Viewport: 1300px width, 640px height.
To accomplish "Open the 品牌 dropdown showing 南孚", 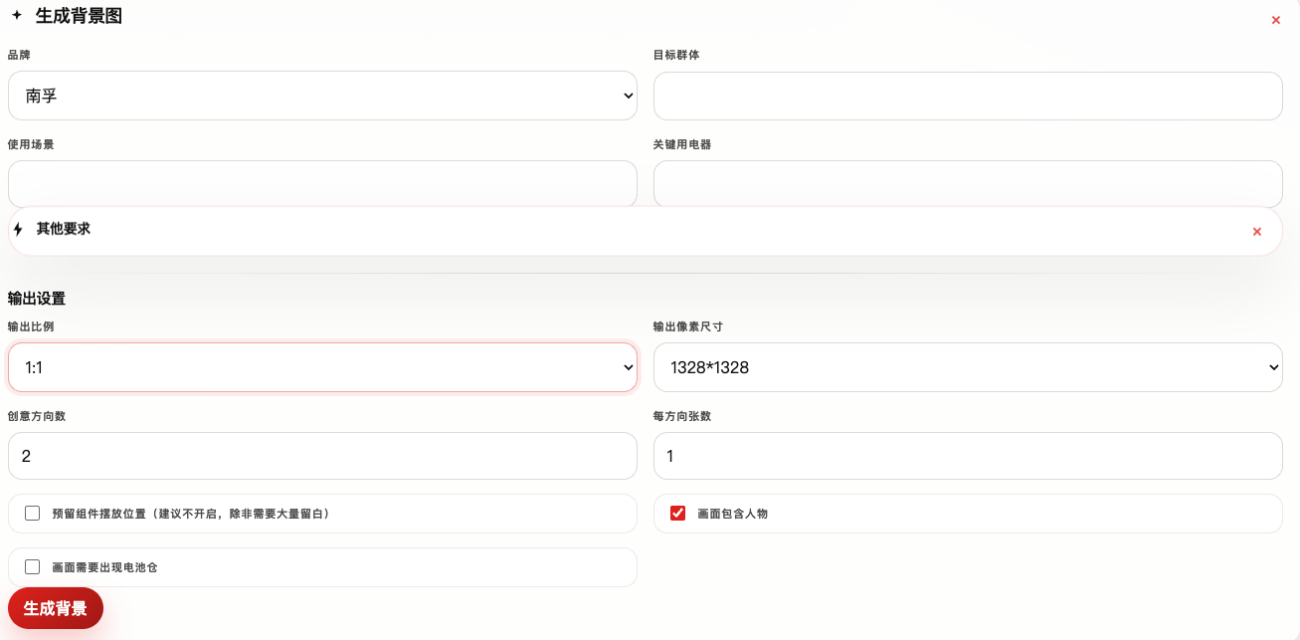I will click(x=322, y=96).
